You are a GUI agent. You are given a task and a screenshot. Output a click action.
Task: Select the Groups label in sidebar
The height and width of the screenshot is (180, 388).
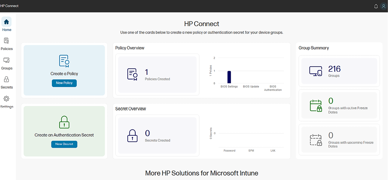pyautogui.click(x=7, y=69)
